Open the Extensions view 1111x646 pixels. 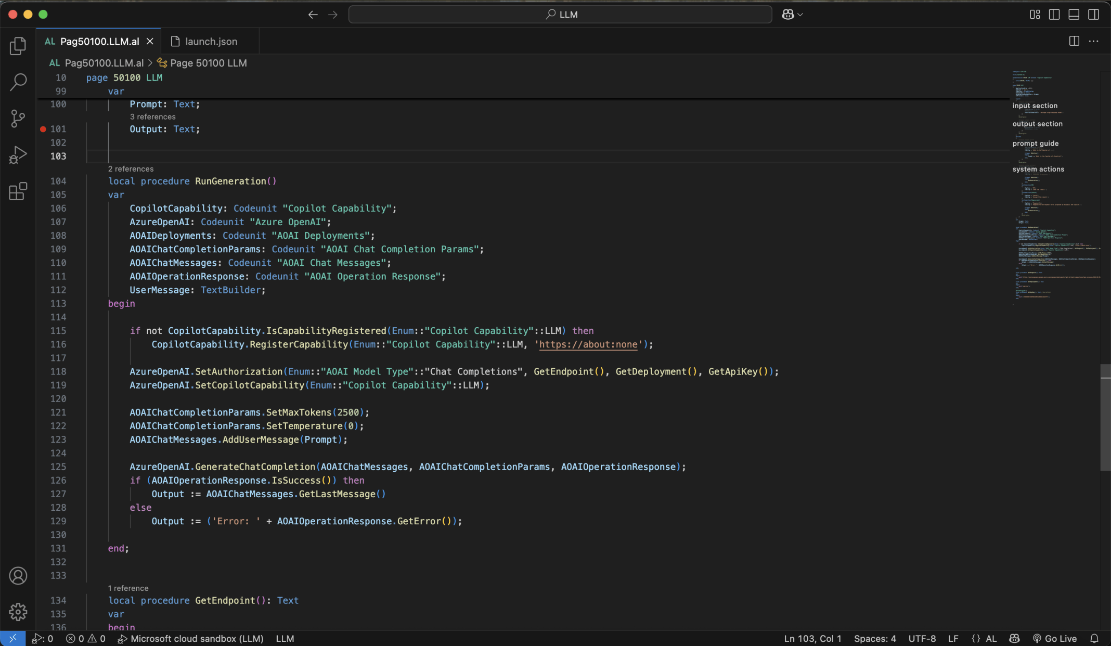(18, 191)
